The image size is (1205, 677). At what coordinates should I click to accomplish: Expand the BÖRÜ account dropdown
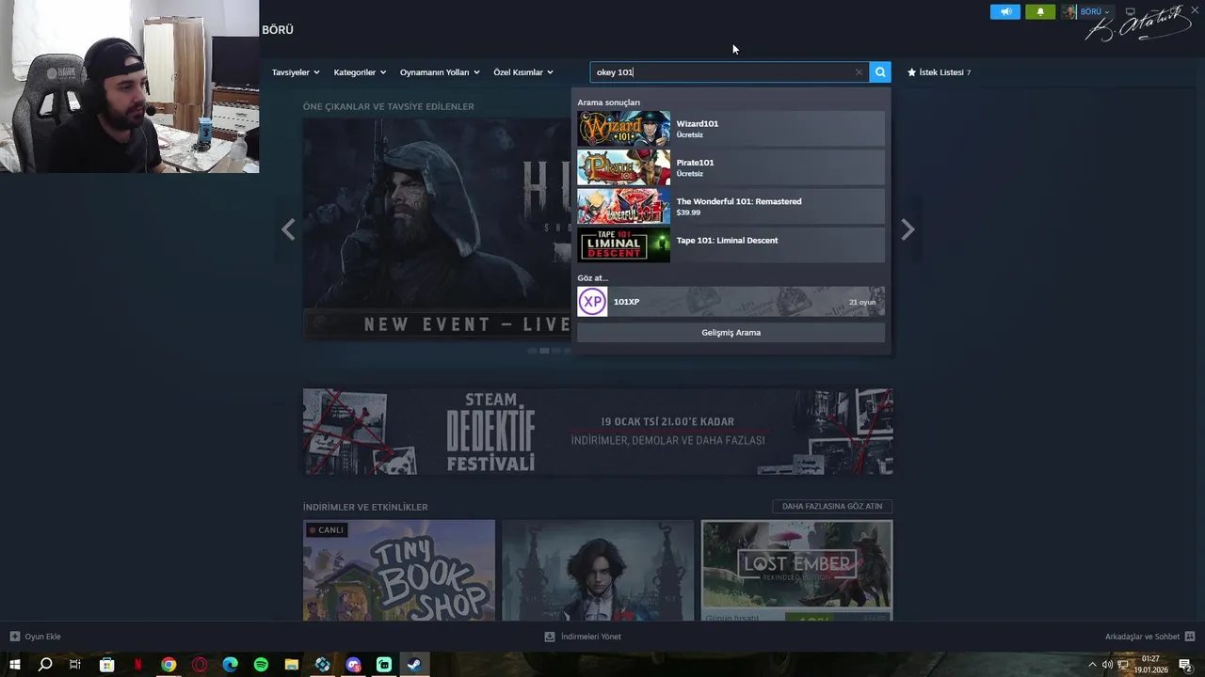(x=1086, y=12)
